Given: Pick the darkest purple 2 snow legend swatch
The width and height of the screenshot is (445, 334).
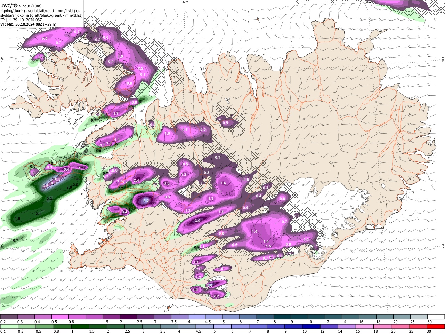Looking at the screenshot, I should tap(128, 317).
